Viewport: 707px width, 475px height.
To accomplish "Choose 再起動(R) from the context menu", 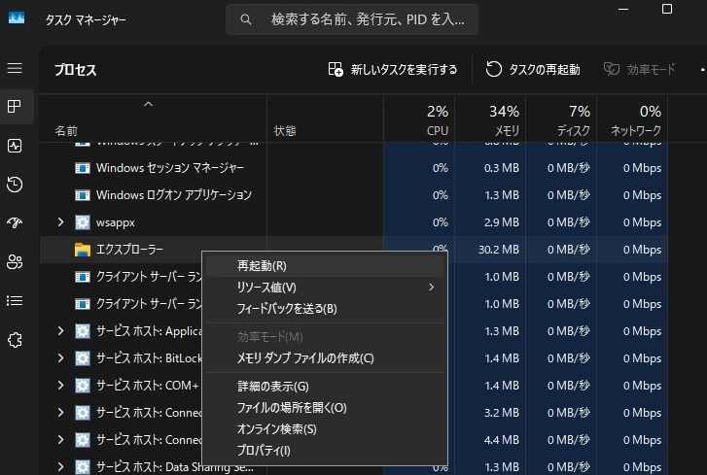I will tap(325, 266).
